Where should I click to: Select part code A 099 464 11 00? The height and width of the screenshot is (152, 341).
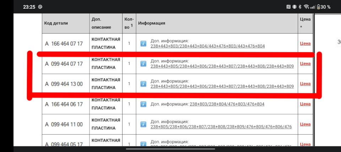click(x=64, y=124)
